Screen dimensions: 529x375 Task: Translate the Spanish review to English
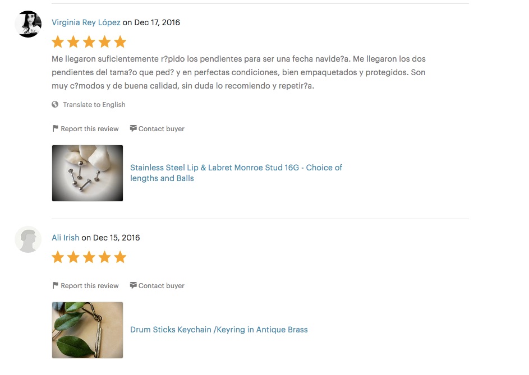click(x=94, y=105)
